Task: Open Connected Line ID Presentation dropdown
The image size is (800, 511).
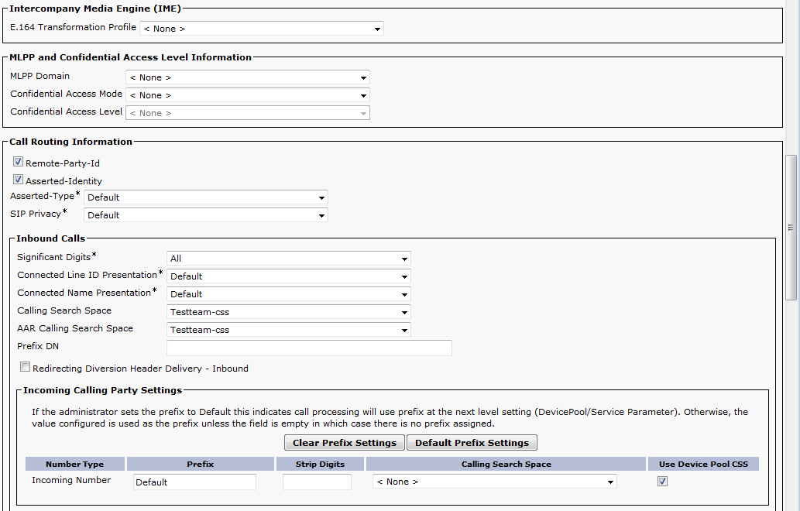Action: pyautogui.click(x=288, y=276)
